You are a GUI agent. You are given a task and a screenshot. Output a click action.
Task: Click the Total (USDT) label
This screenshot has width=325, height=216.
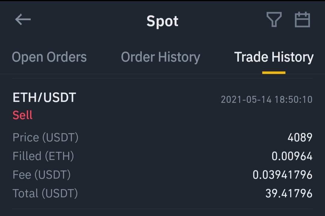click(x=45, y=193)
